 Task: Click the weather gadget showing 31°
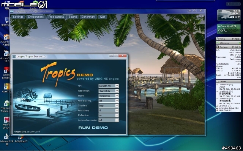point(229,15)
